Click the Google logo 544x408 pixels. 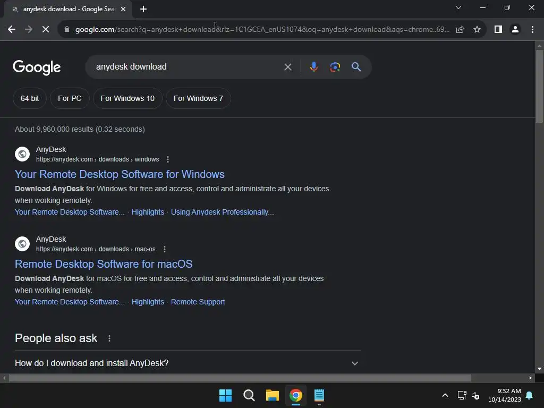pyautogui.click(x=37, y=67)
